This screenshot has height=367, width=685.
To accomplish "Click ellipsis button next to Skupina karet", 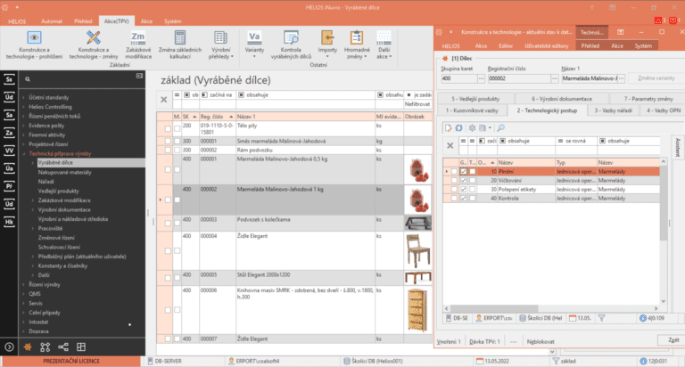I will 481,78.
